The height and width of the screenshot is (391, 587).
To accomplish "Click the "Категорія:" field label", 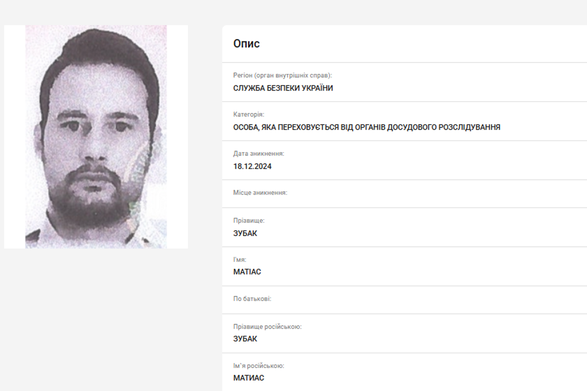I will click(x=249, y=115).
